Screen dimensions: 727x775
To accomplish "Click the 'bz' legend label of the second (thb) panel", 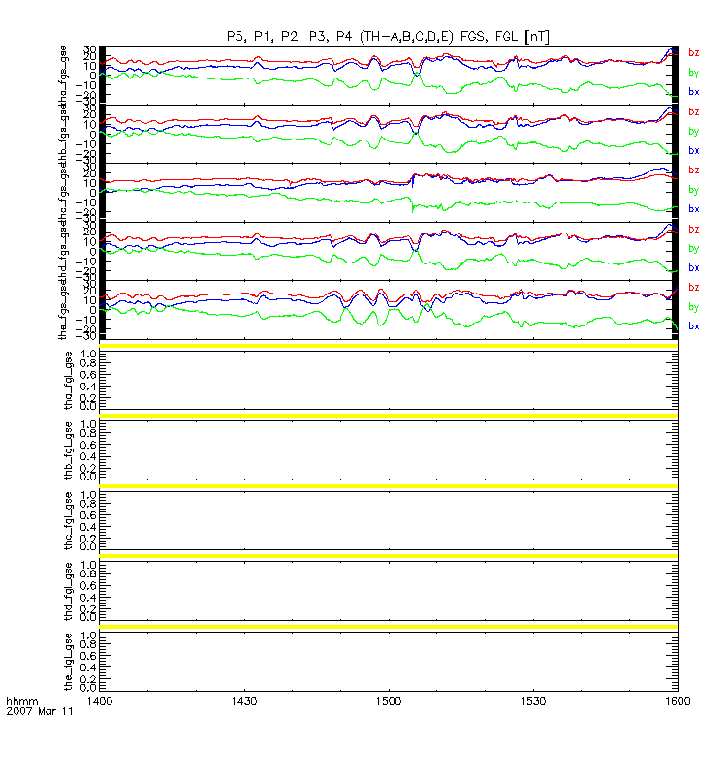I will coord(693,111).
